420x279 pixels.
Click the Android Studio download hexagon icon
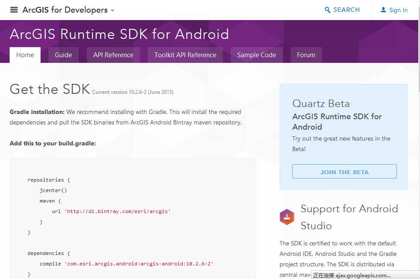287,217
